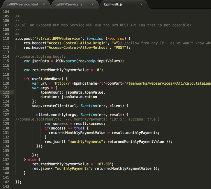Click result.monthlyPayments on line 131
Screen dimensions: 211x189
click(x=135, y=133)
